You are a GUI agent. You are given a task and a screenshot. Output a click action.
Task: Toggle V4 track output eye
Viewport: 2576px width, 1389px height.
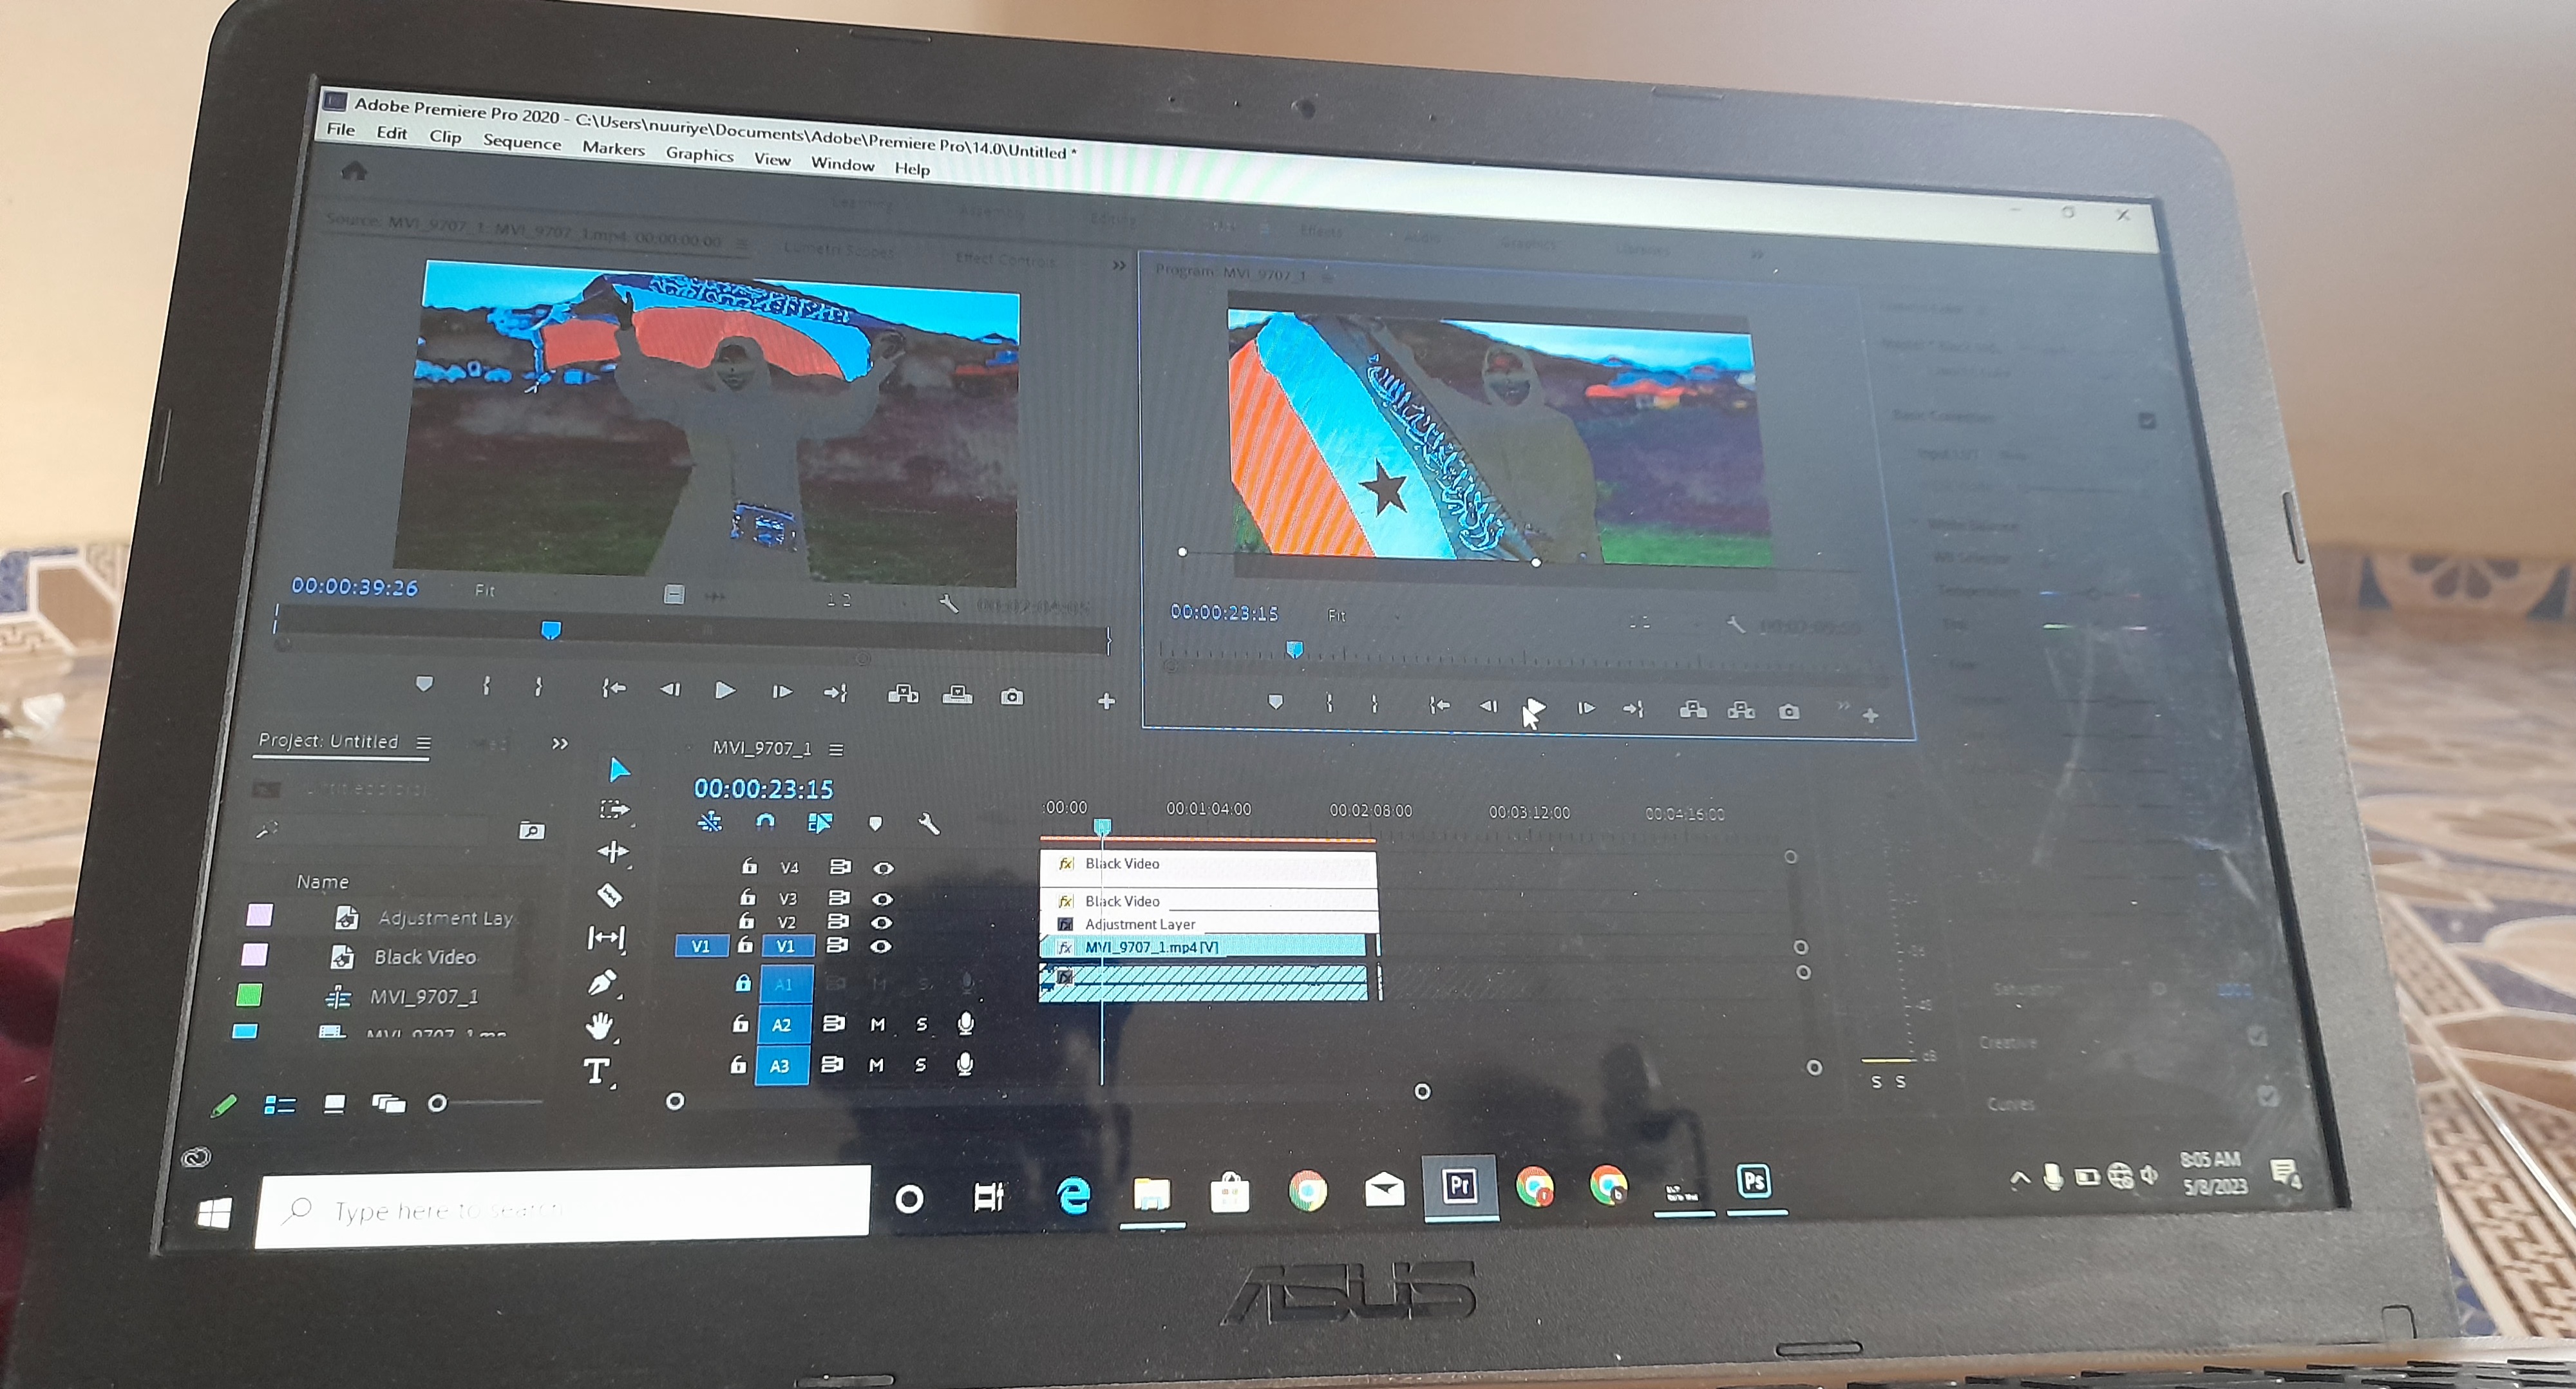click(x=883, y=868)
